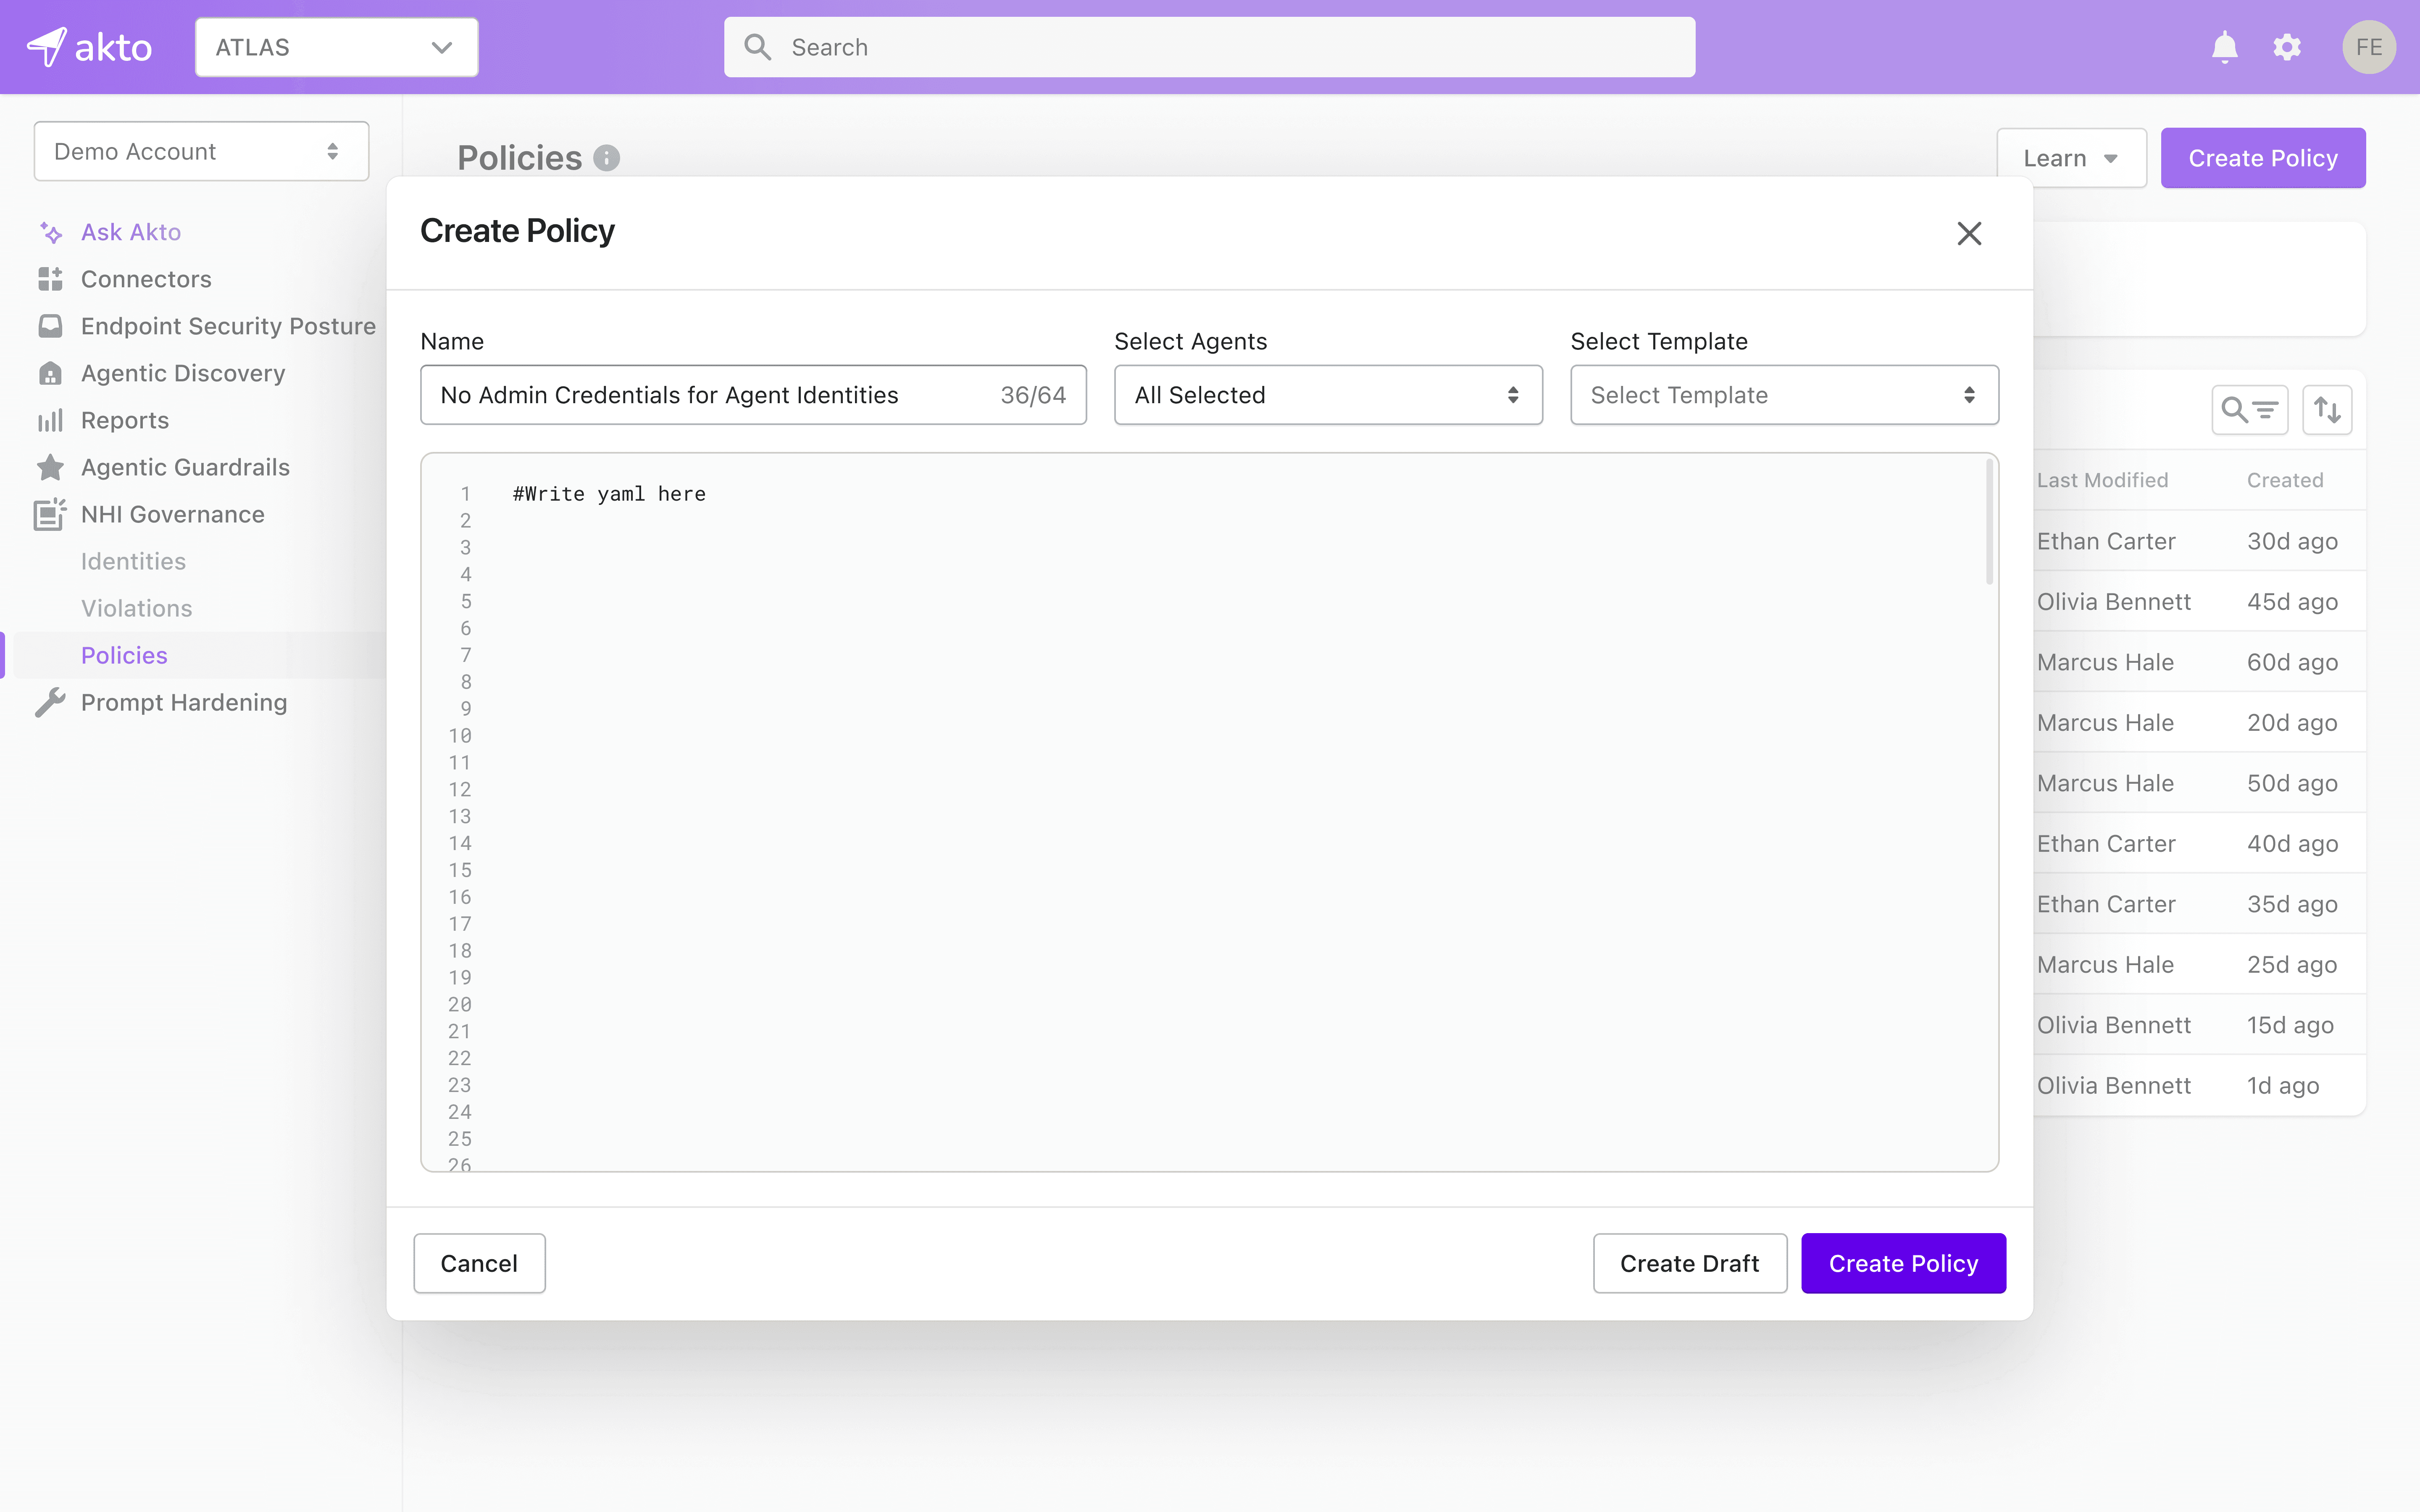Image resolution: width=2420 pixels, height=1512 pixels.
Task: Click Cancel in the dialog
Action: point(479,1263)
